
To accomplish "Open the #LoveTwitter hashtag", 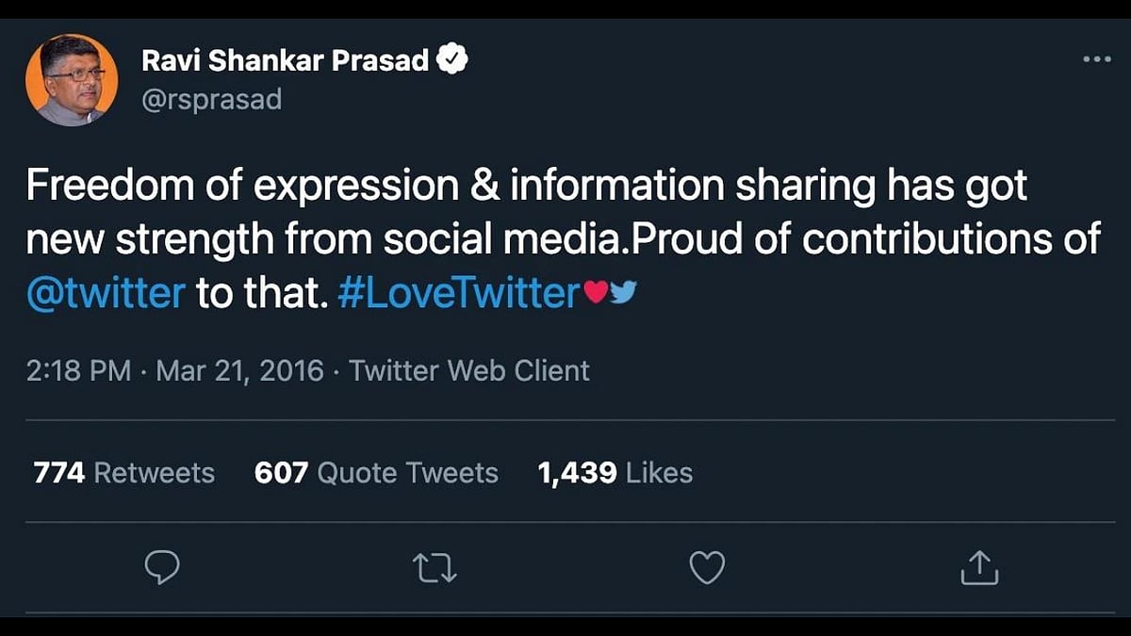I will 456,294.
